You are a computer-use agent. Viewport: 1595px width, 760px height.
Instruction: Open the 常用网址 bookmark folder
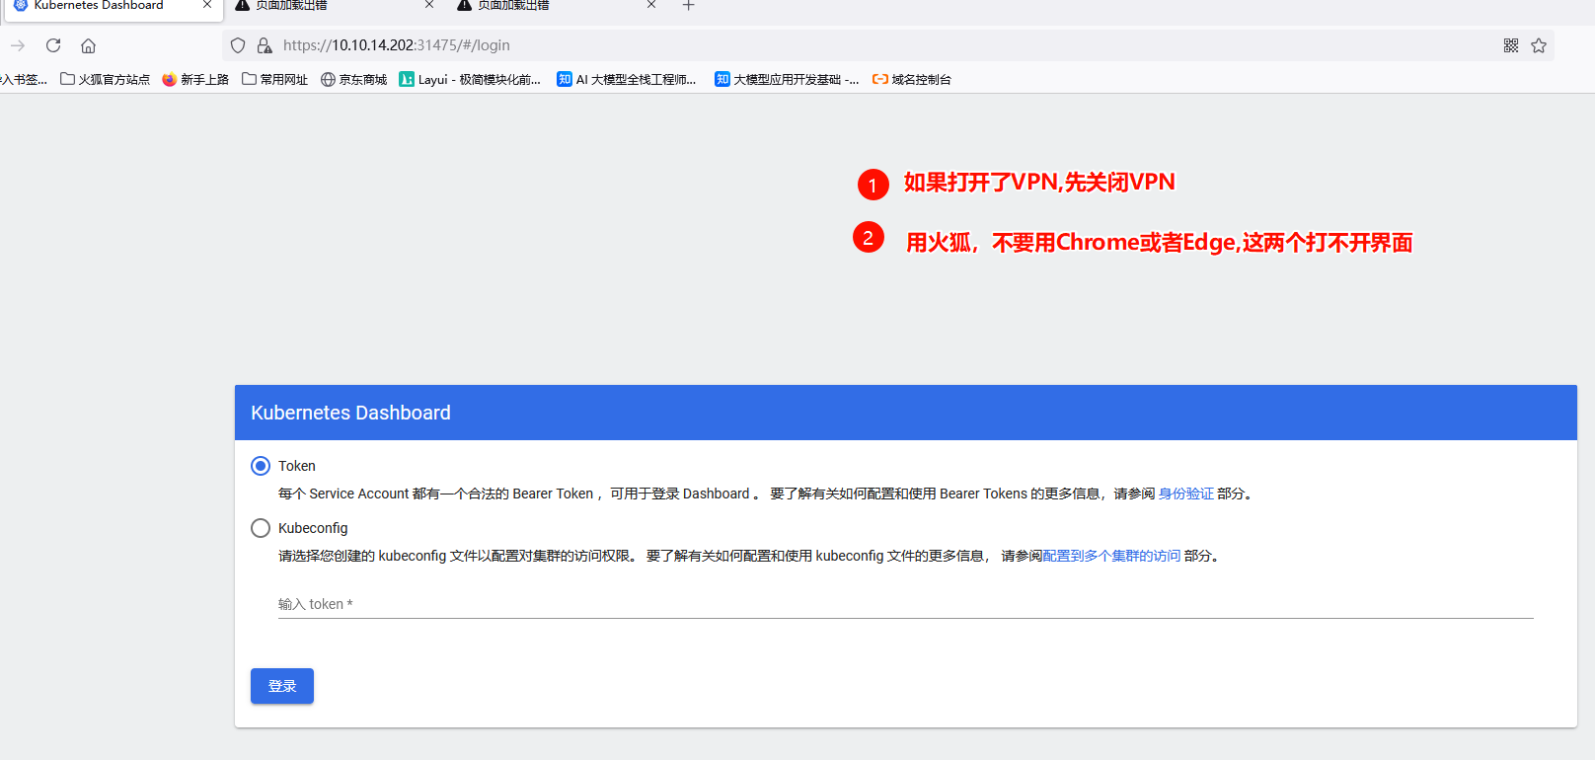click(275, 79)
